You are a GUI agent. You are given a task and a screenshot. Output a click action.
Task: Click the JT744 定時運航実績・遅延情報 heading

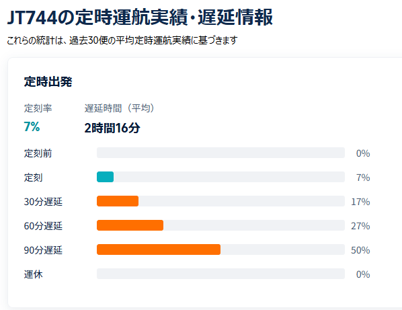click(x=140, y=17)
